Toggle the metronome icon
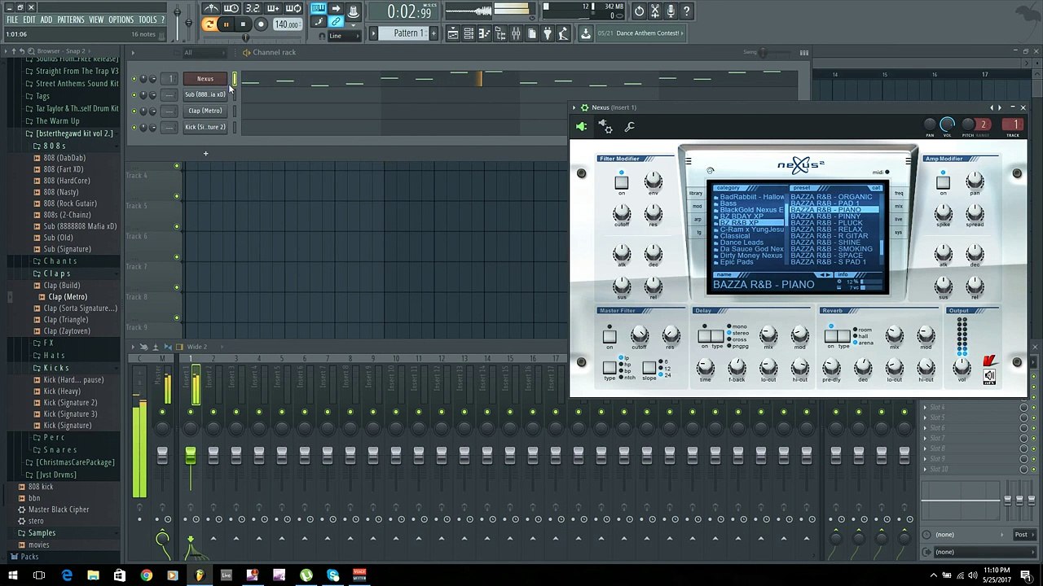 pos(210,9)
